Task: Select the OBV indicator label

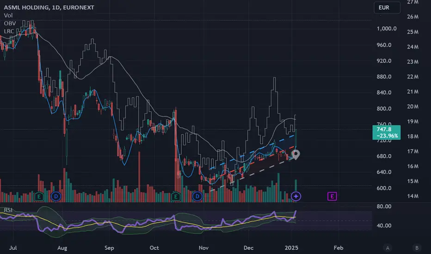Action: click(10, 24)
